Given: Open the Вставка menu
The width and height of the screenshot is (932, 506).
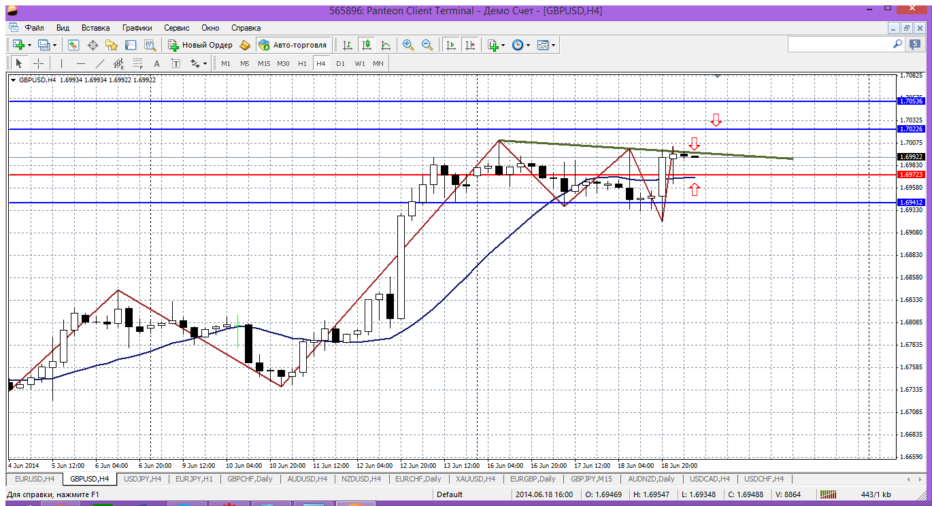Looking at the screenshot, I should click(95, 28).
